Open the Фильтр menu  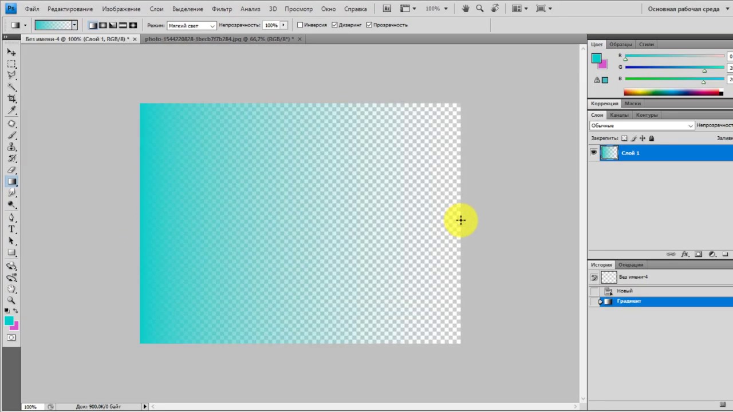coord(222,9)
